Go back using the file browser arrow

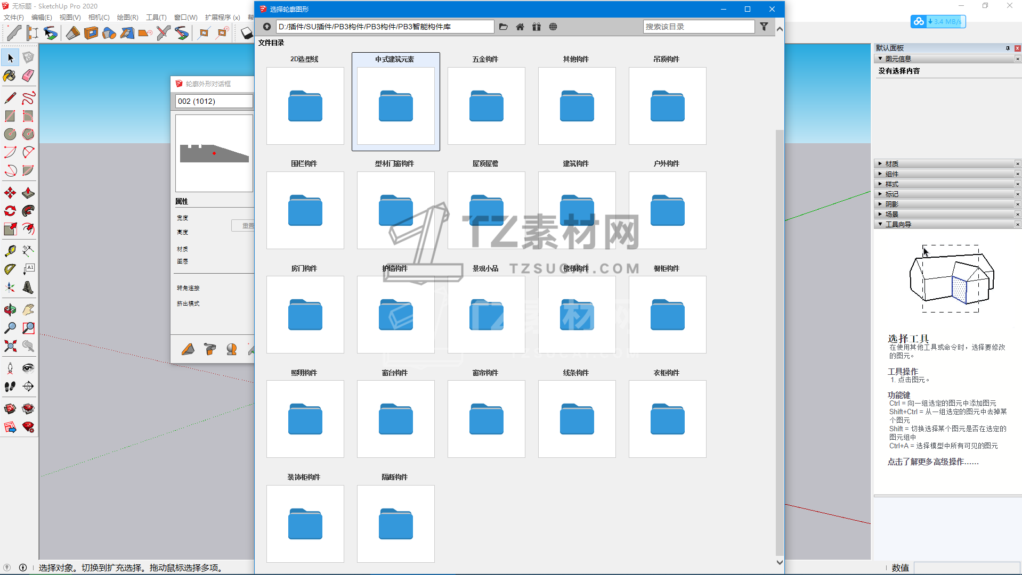point(267,27)
